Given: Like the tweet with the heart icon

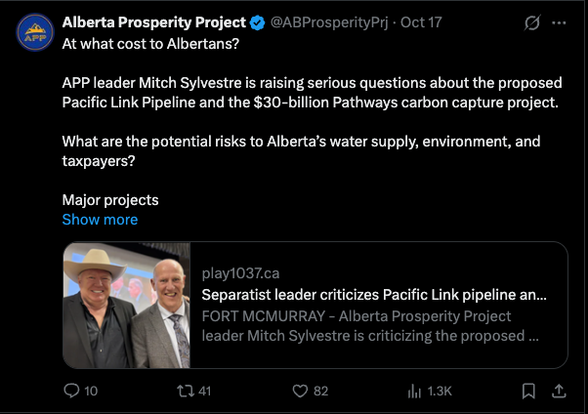Looking at the screenshot, I should pyautogui.click(x=300, y=392).
